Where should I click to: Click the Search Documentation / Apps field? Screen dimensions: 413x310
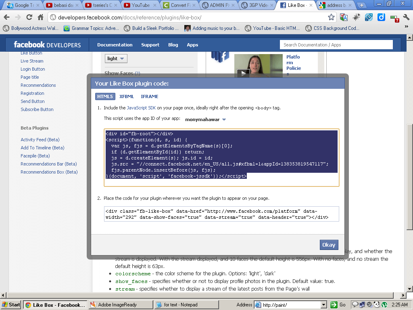coord(336,45)
